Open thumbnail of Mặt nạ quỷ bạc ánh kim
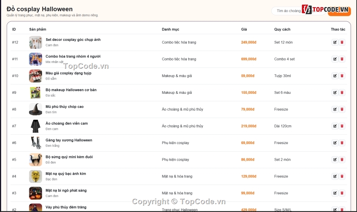 click(36, 176)
